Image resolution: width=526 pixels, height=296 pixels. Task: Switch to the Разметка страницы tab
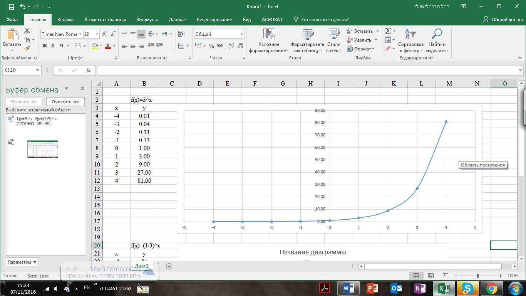pos(105,20)
